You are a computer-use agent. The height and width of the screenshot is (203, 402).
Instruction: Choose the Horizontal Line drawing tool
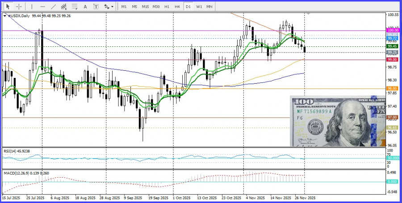(x=42, y=7)
